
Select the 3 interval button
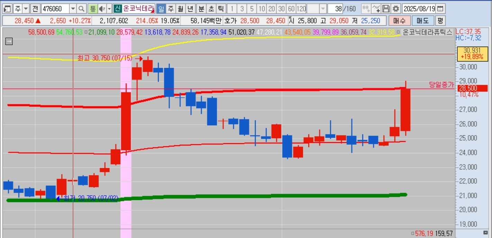242,9
